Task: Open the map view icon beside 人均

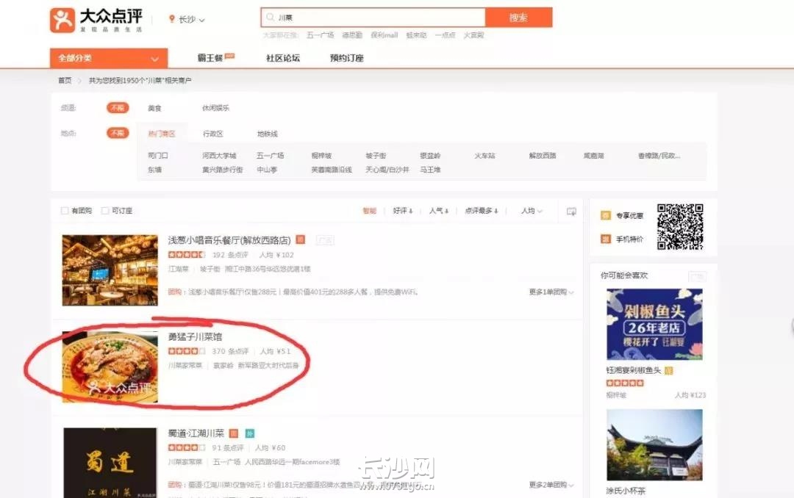Action: (x=571, y=211)
